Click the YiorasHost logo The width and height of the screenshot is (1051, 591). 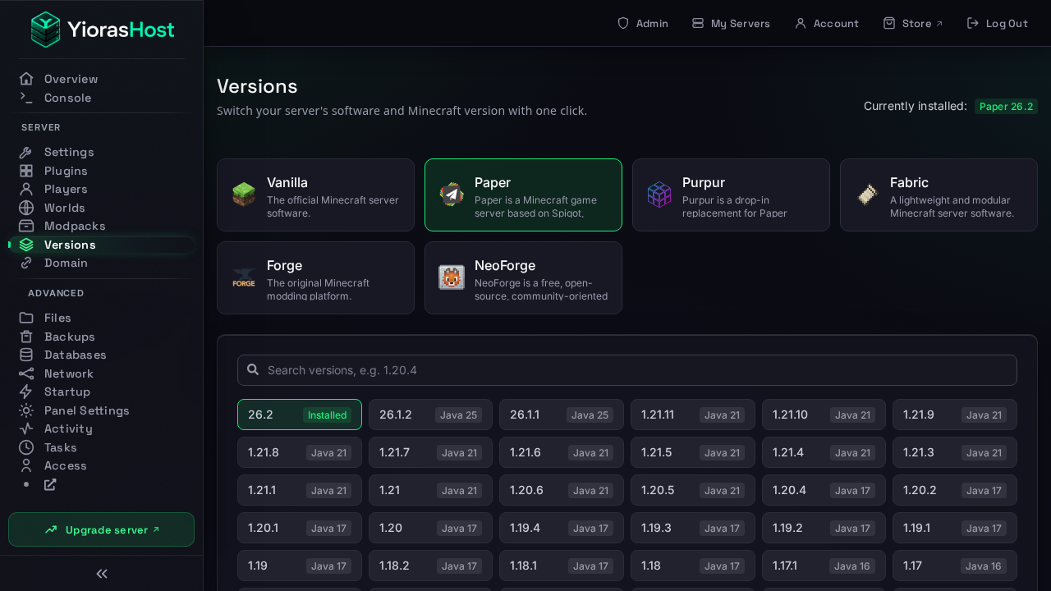click(x=102, y=30)
